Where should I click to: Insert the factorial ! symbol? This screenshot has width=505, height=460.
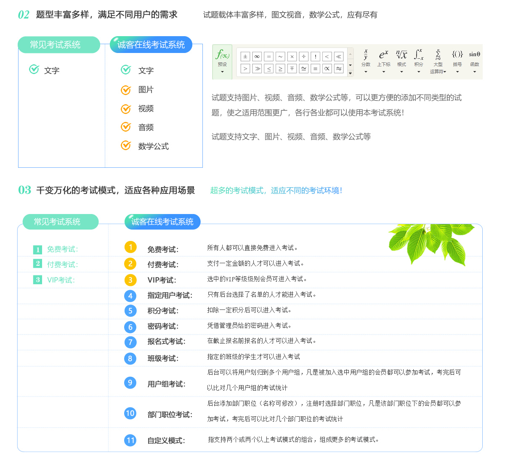tap(315, 56)
